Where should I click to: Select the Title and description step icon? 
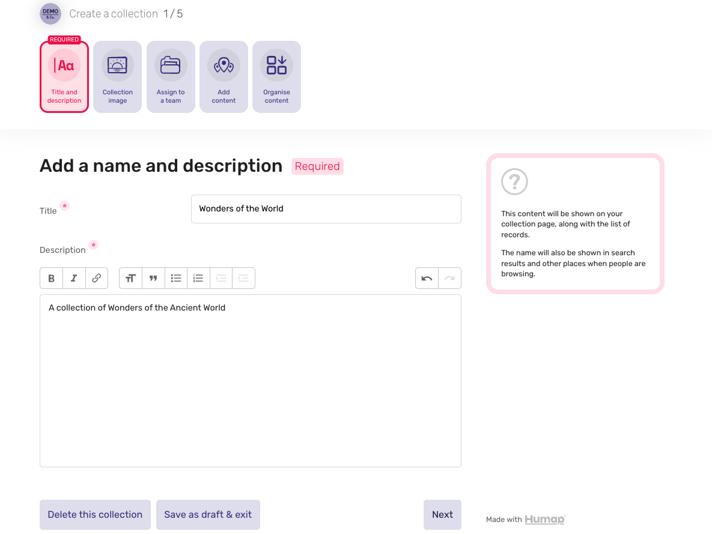(64, 65)
